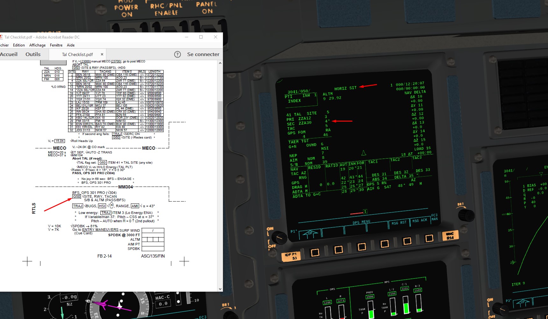Click the PDF scrollbar down arrow
Viewport: 548px width, 319px height.
[x=220, y=289]
